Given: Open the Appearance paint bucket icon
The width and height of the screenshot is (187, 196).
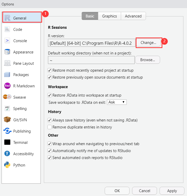Looking at the screenshot, I should [x=7, y=52].
